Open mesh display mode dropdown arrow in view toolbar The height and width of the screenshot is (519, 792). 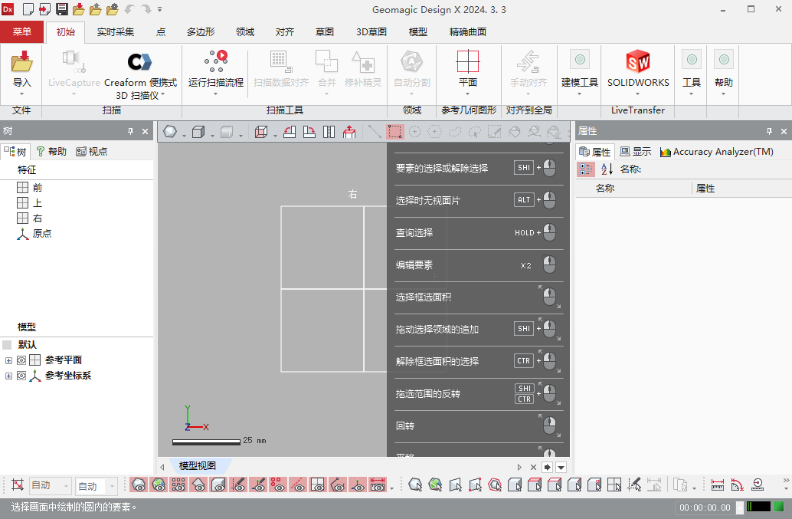coord(184,136)
